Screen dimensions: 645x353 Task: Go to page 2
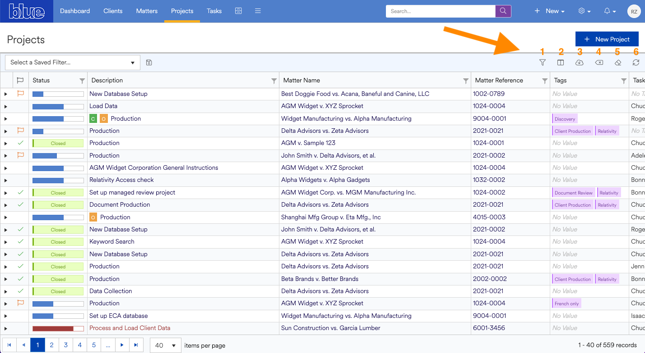coord(52,345)
